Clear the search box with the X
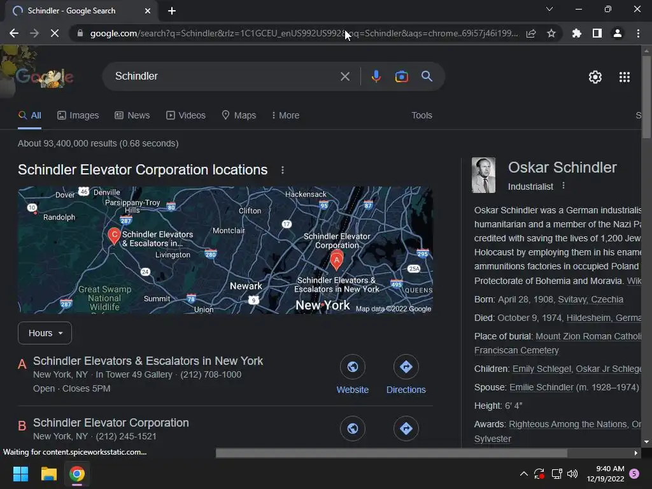This screenshot has width=652, height=489. 345,76
